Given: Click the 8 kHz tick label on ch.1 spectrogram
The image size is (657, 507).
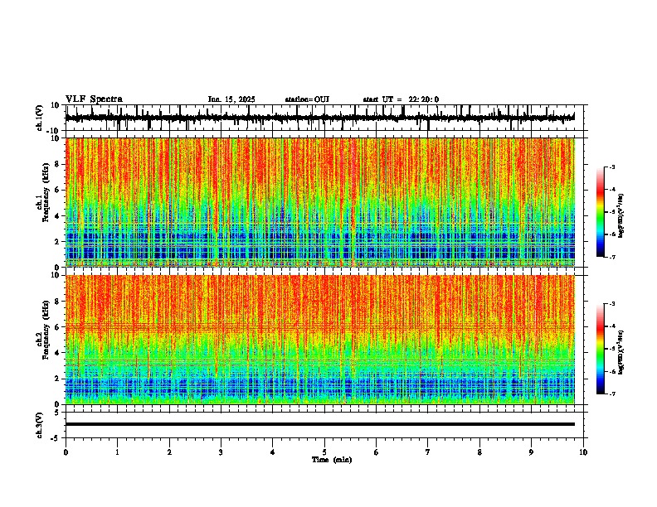Looking at the screenshot, I should (x=57, y=164).
